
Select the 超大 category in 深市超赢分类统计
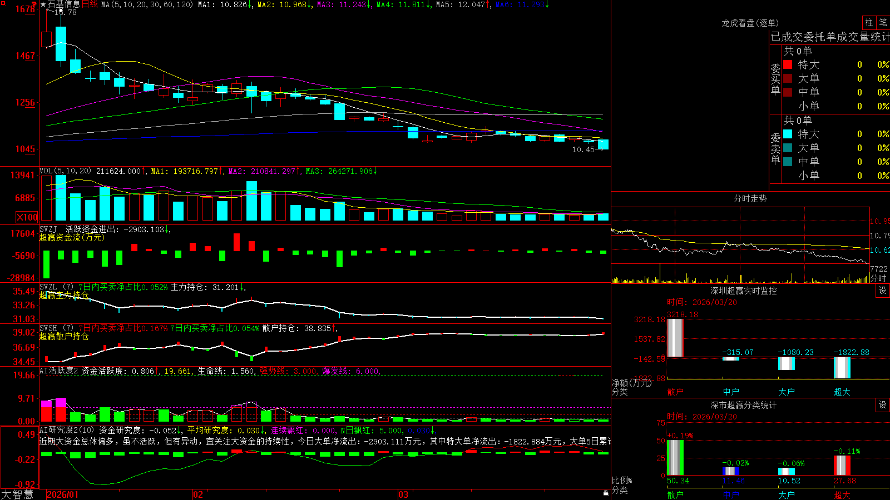[842, 494]
